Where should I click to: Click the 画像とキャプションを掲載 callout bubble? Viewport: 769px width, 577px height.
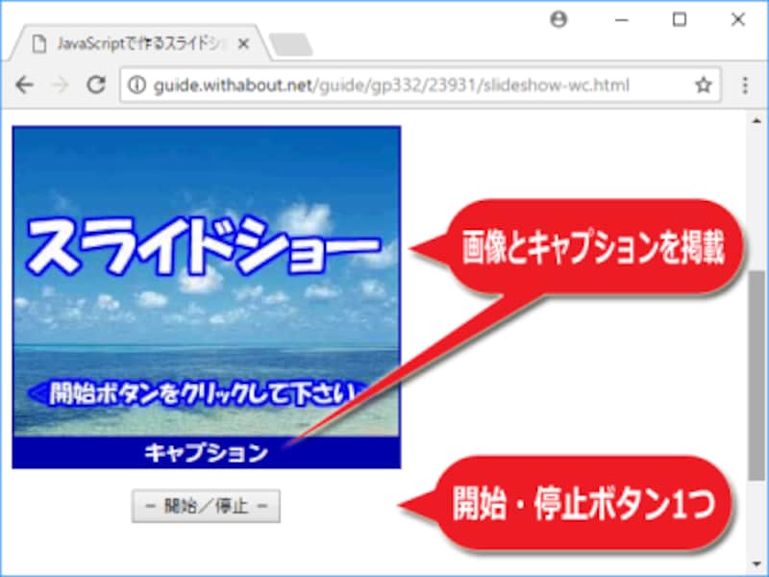(596, 247)
